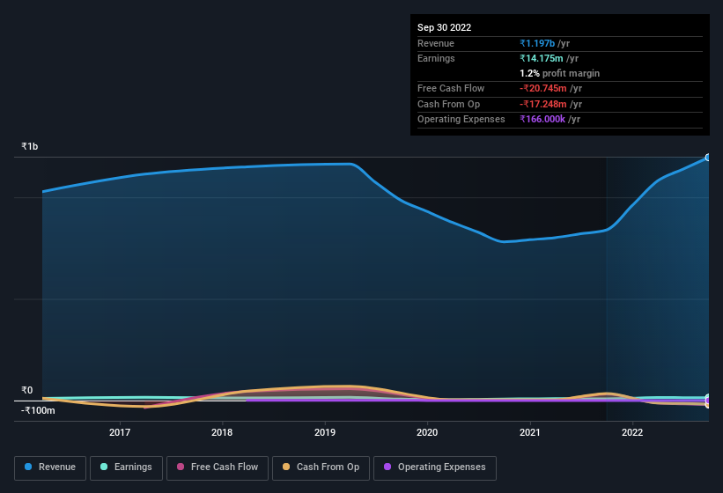Image resolution: width=723 pixels, height=493 pixels.
Task: Click the ₹0 y-axis label
Action: pos(26,390)
